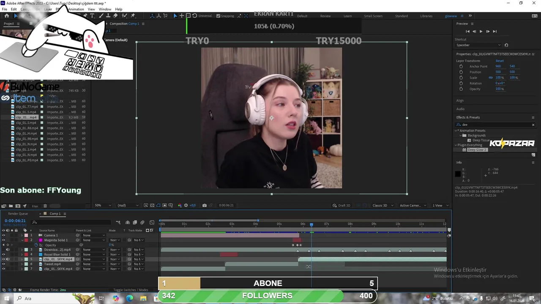Image resolution: width=541 pixels, height=304 pixels.
Task: Toggle constrain proportions link for Scale
Action: 491,78
